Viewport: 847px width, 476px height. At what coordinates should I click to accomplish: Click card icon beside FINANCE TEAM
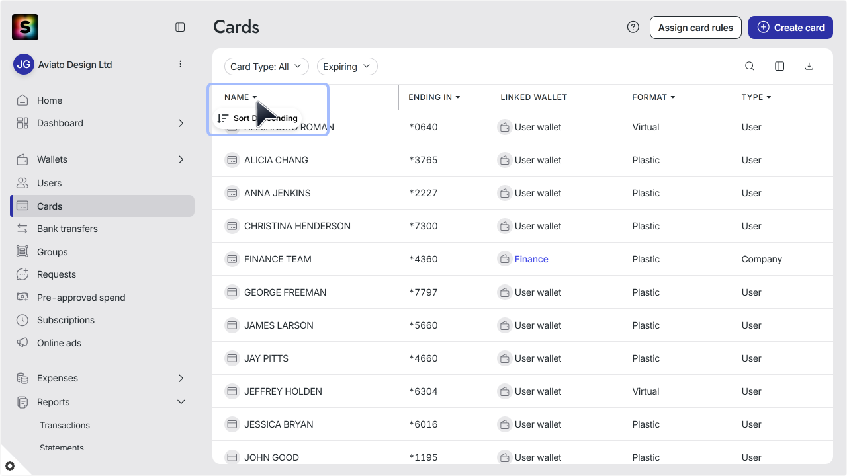(232, 259)
